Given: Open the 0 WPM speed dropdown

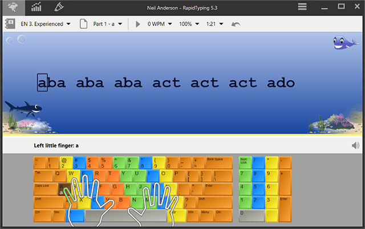Looking at the screenshot, I should [160, 24].
